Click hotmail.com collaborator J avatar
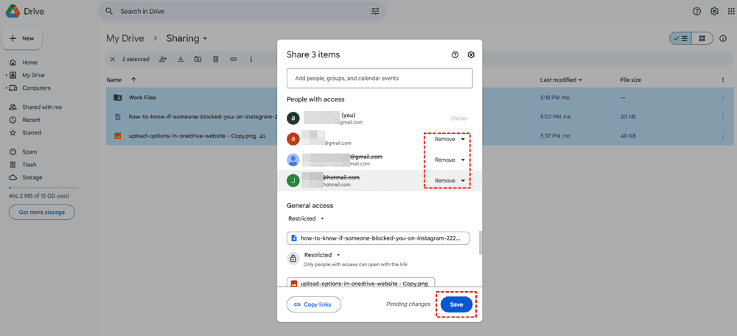 [293, 180]
